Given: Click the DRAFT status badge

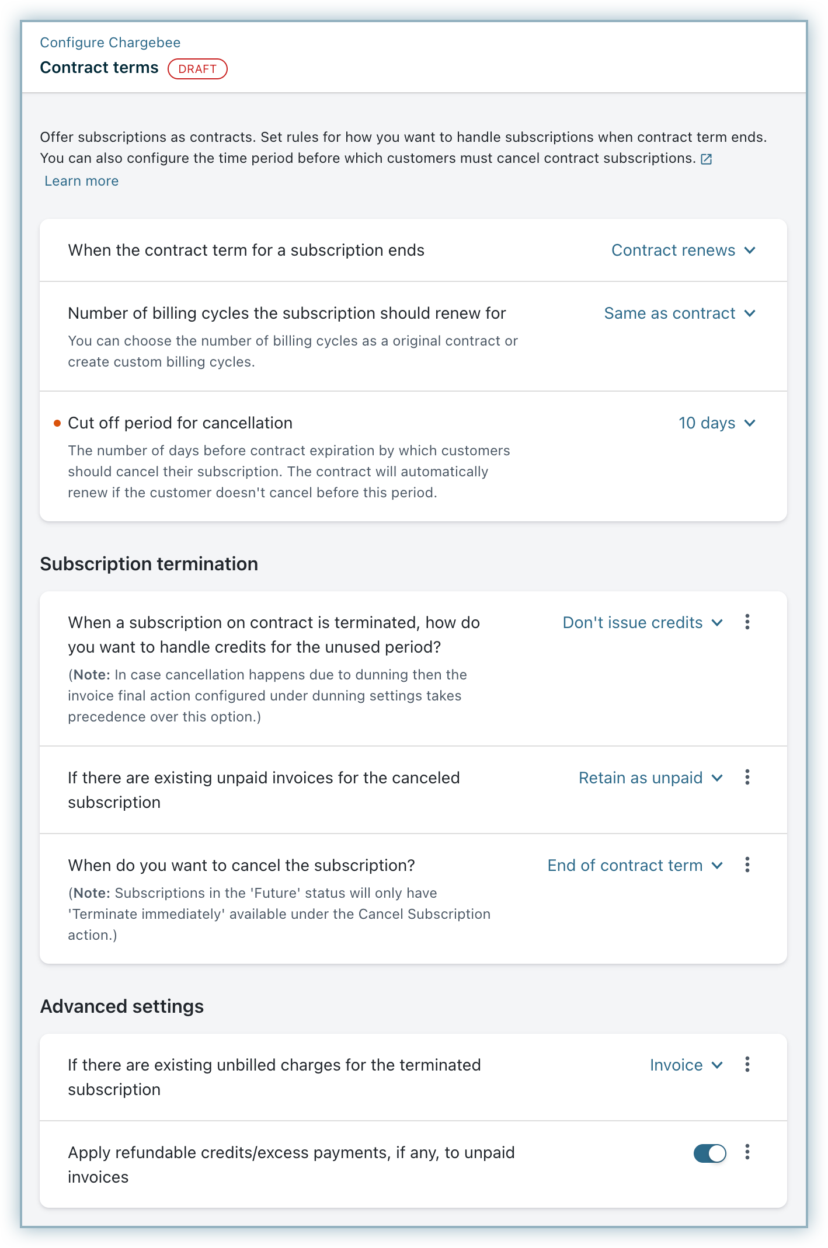Looking at the screenshot, I should click(197, 69).
